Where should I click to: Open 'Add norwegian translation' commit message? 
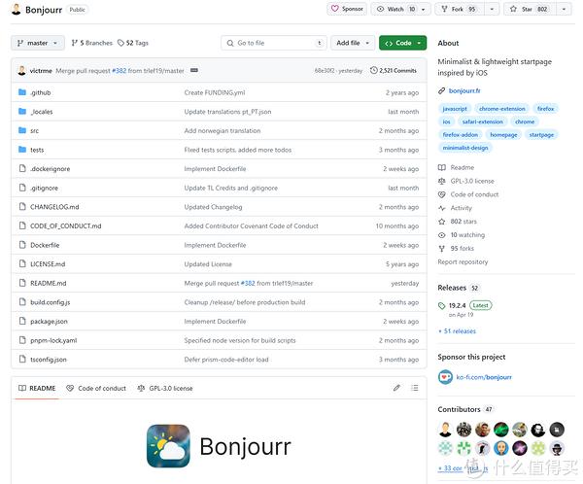click(x=222, y=130)
